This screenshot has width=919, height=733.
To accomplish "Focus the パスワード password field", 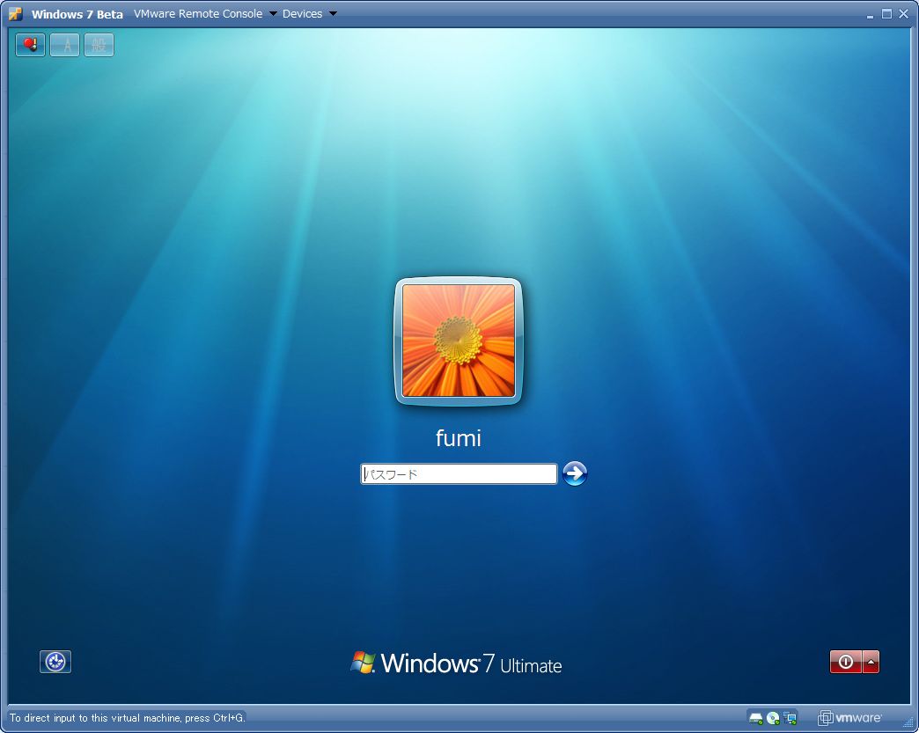I will [x=459, y=474].
